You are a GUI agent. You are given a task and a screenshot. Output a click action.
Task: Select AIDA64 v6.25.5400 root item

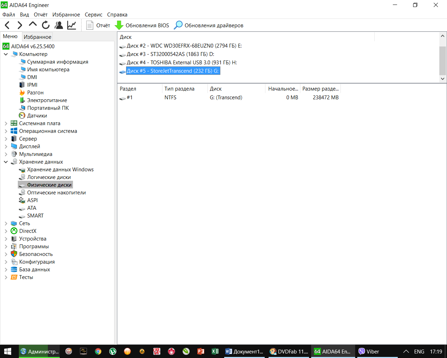(29, 46)
